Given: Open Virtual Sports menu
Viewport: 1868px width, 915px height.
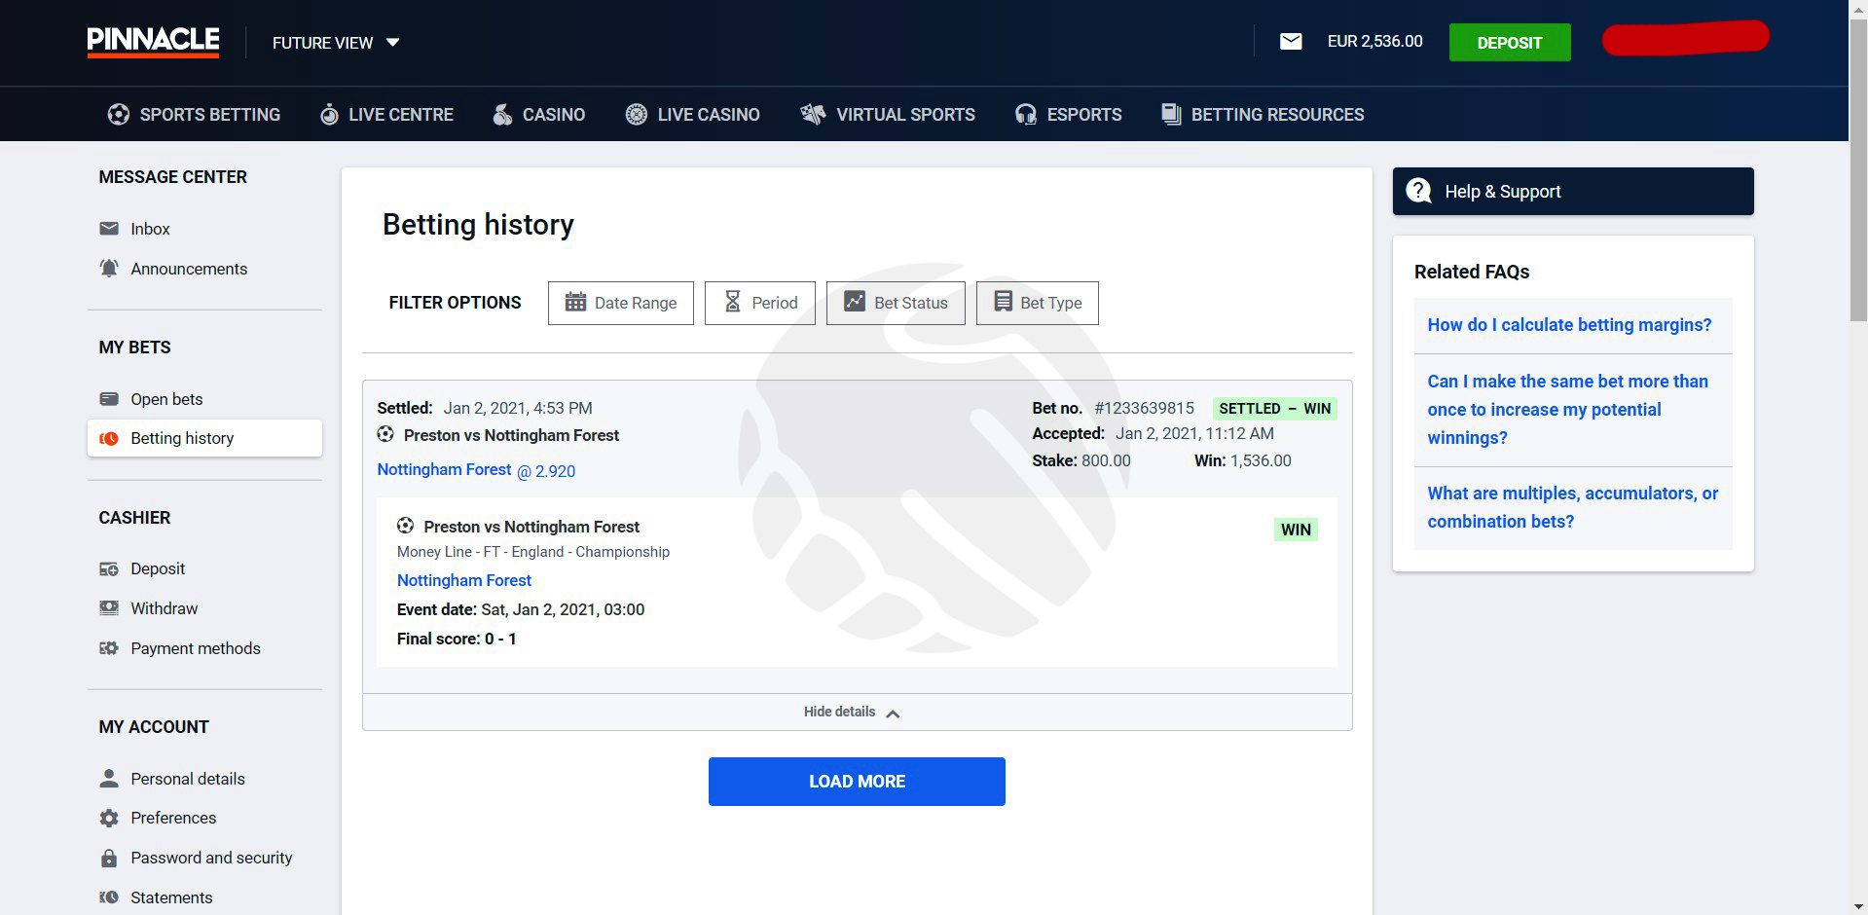Looking at the screenshot, I should tap(887, 115).
